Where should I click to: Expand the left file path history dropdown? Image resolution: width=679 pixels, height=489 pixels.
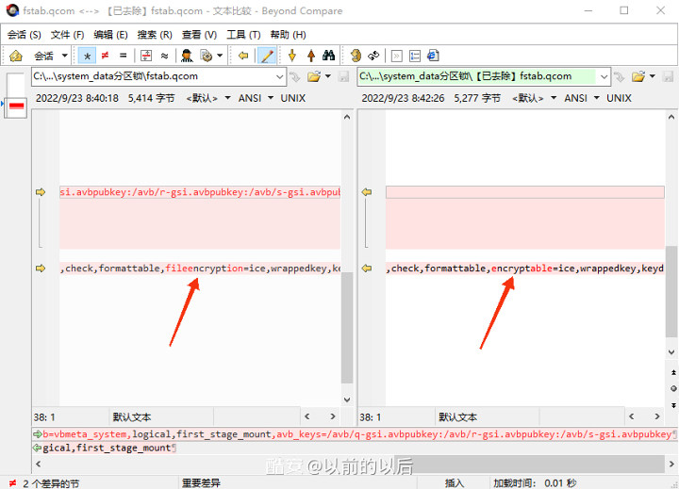point(280,76)
